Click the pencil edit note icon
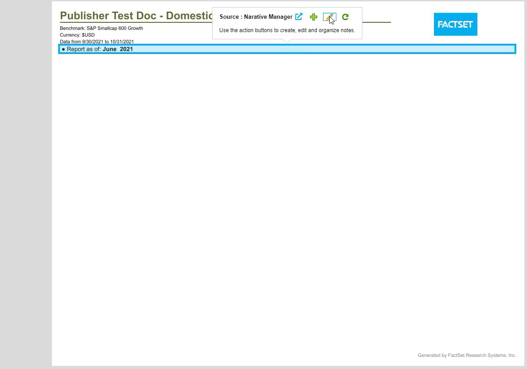 tap(329, 17)
